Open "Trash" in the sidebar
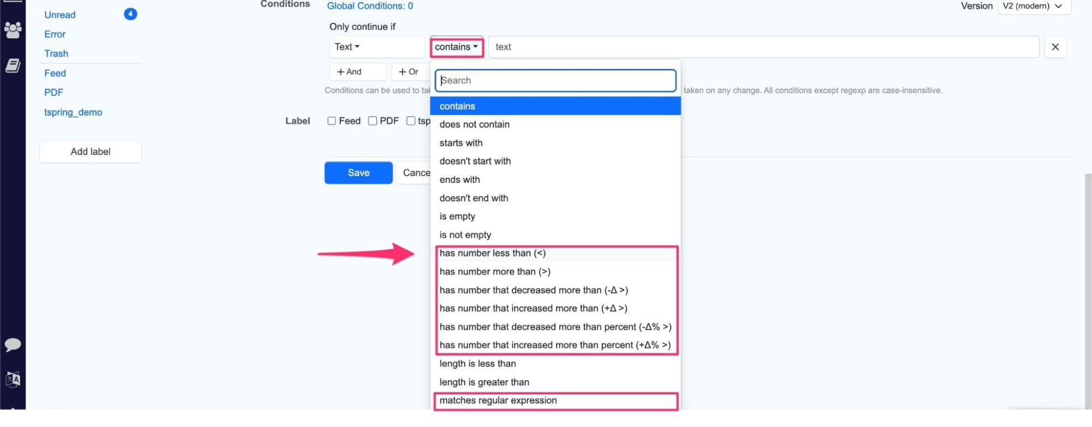Viewport: 1092px width, 427px height. pos(56,53)
